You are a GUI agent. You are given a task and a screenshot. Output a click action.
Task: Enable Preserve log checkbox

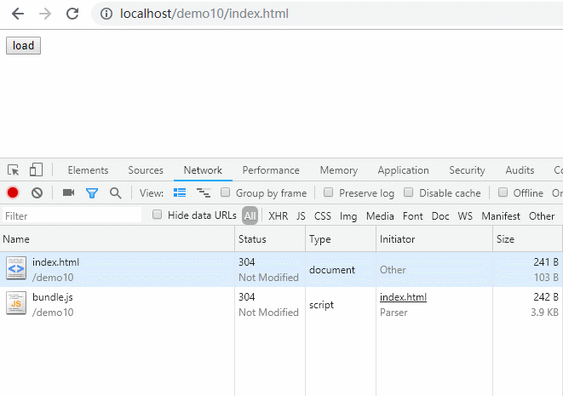(328, 192)
